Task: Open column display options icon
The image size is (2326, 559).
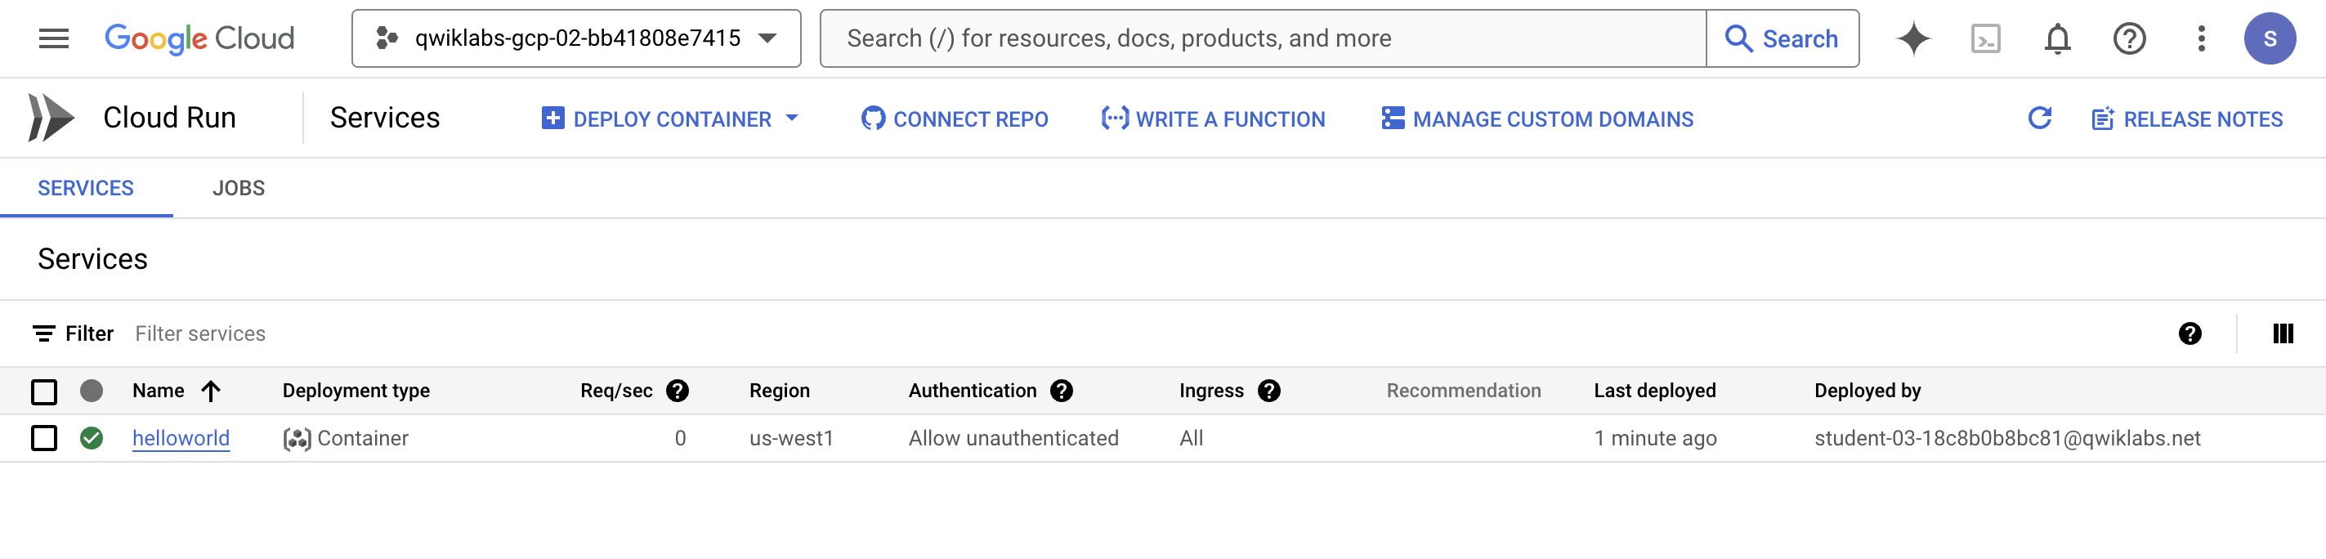Action: [2282, 333]
